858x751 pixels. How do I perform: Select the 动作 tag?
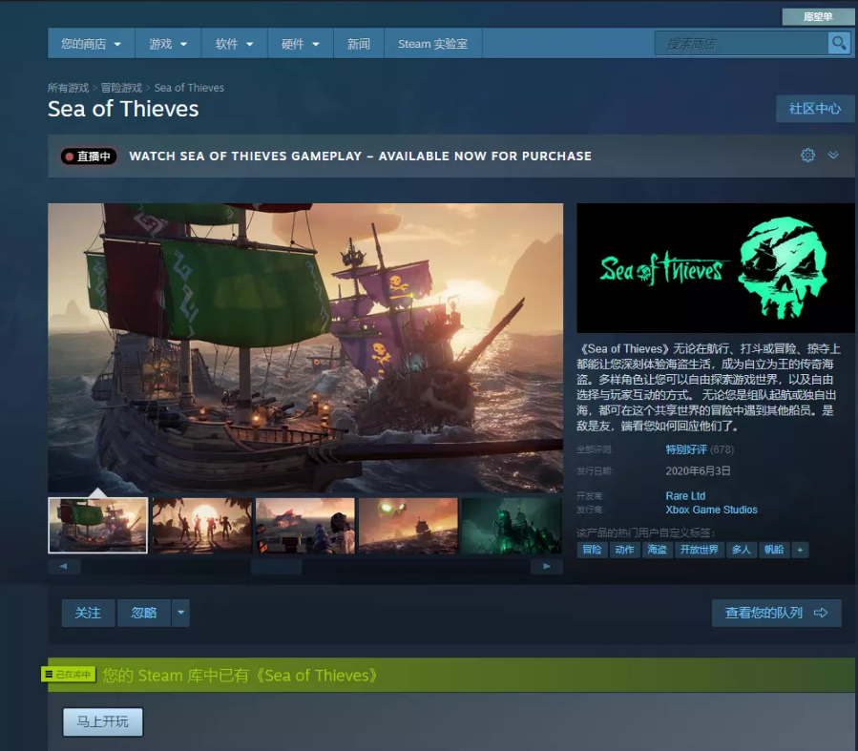[624, 550]
